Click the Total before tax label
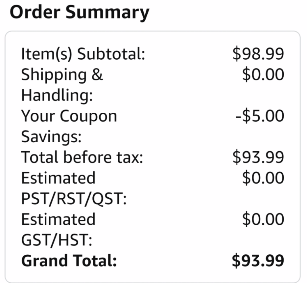The width and height of the screenshot is (307, 283). click(x=82, y=157)
